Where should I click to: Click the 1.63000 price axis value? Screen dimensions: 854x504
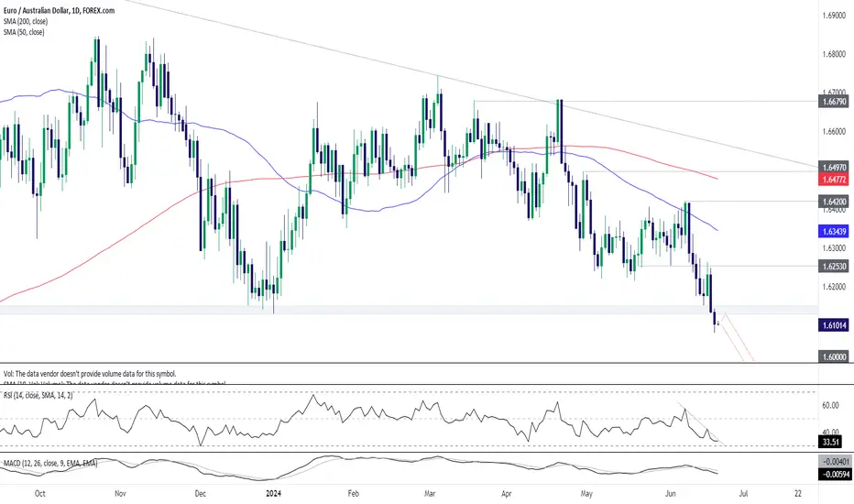pos(834,248)
